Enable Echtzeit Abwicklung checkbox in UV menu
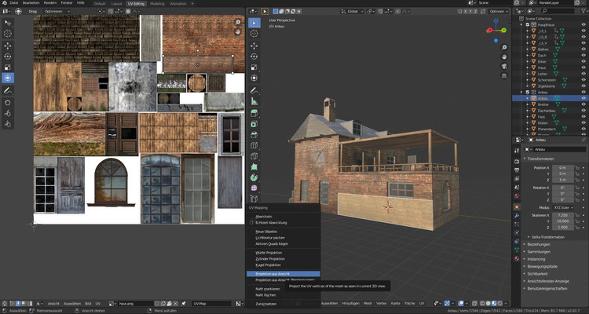 251,223
